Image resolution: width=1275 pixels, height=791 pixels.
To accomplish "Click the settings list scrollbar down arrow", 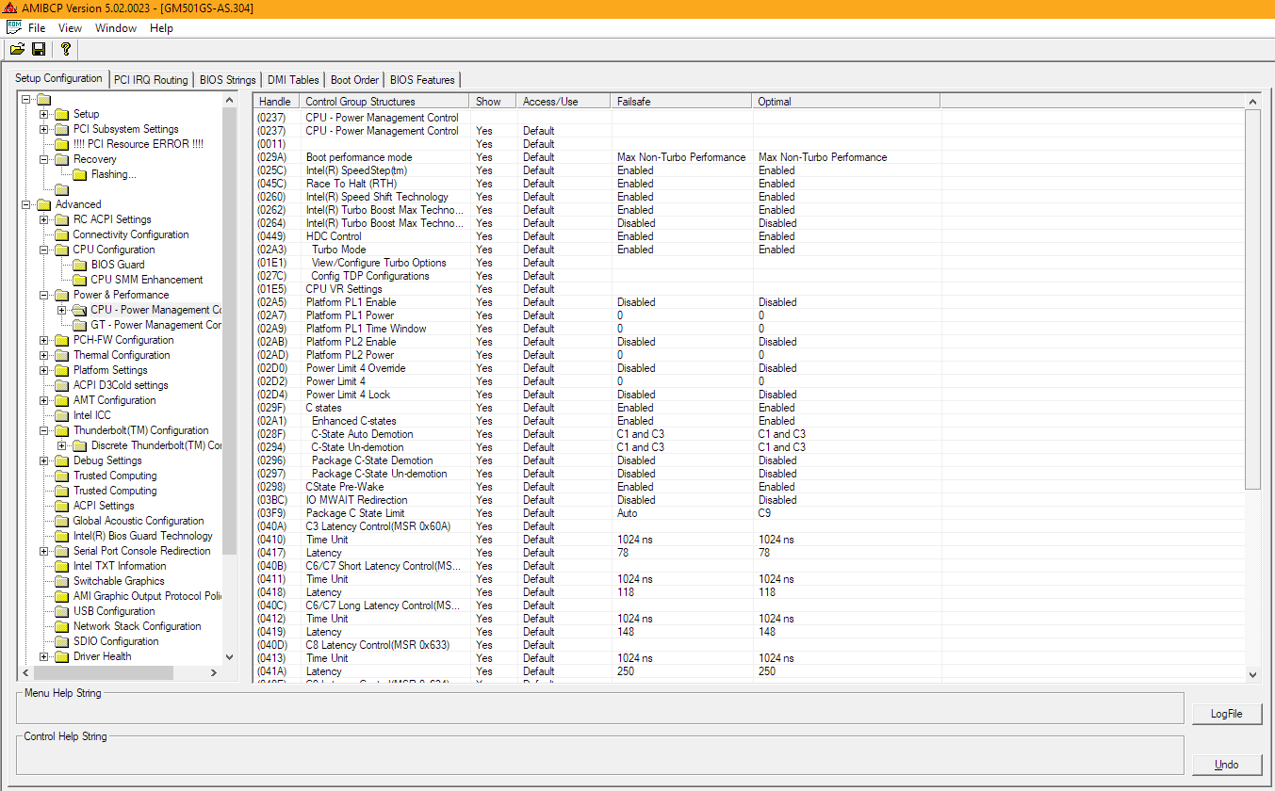I will point(1252,674).
